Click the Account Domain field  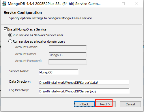(x=68, y=48)
